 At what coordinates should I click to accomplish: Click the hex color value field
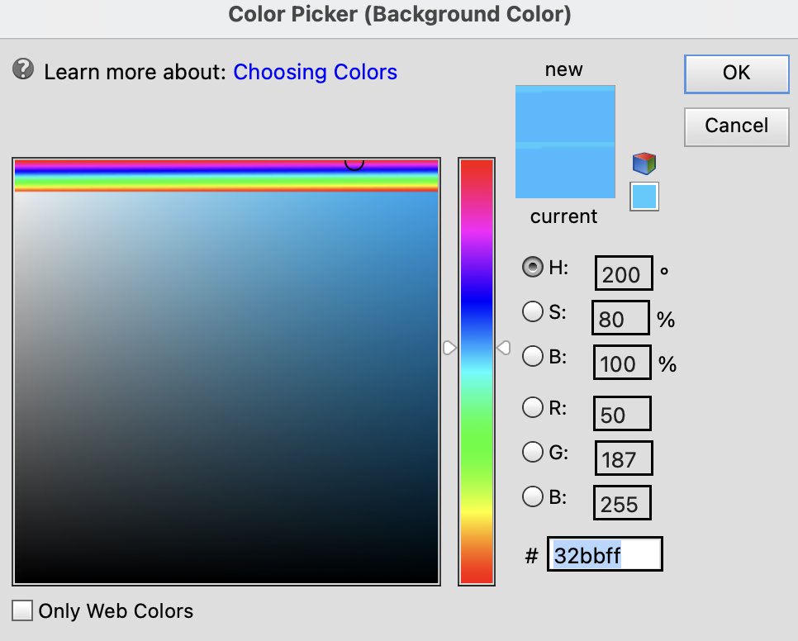click(605, 554)
